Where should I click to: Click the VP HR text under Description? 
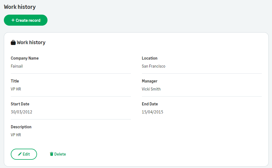[x=16, y=135]
